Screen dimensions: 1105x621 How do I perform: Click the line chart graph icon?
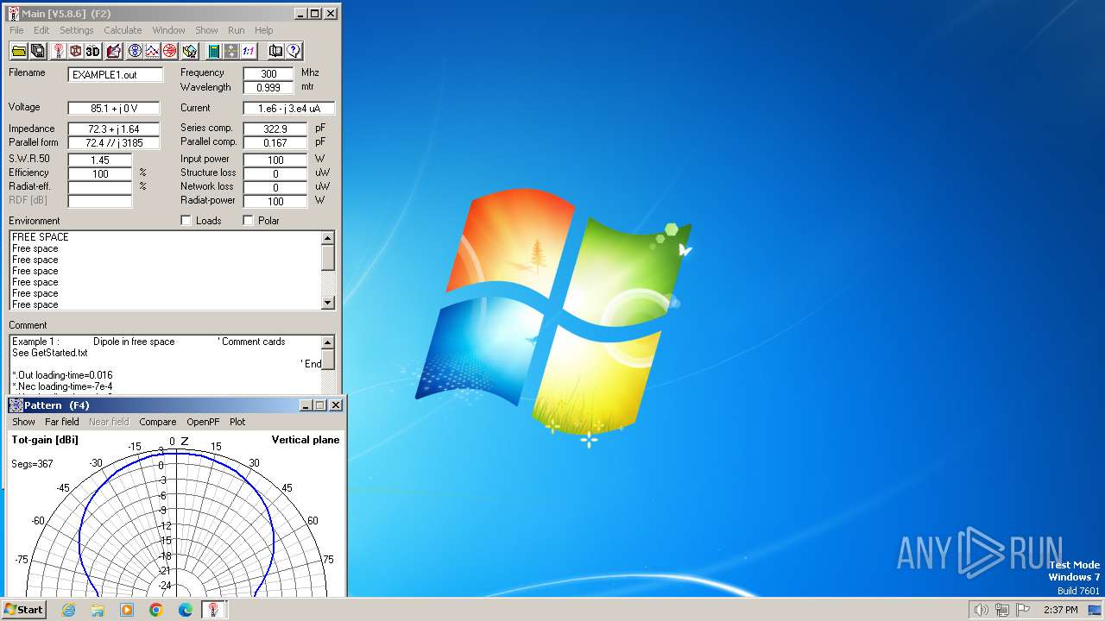point(152,51)
